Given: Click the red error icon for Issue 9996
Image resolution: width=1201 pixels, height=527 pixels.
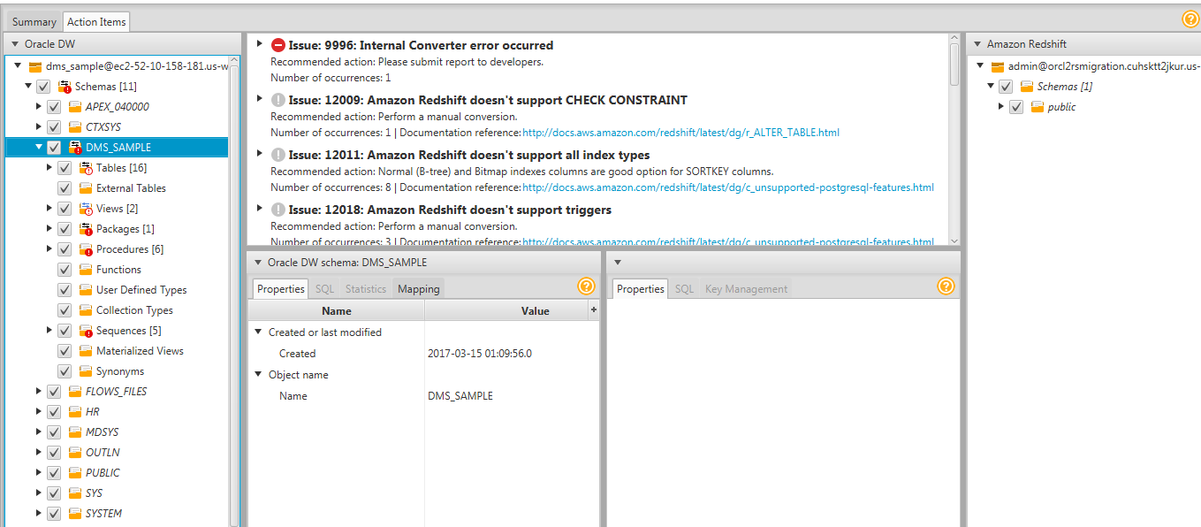Looking at the screenshot, I should [x=278, y=45].
